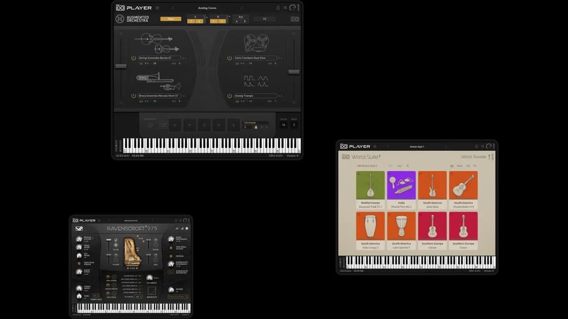568x319 pixels.
Task: Click the leftmost empty plus slot
Action: (175, 125)
